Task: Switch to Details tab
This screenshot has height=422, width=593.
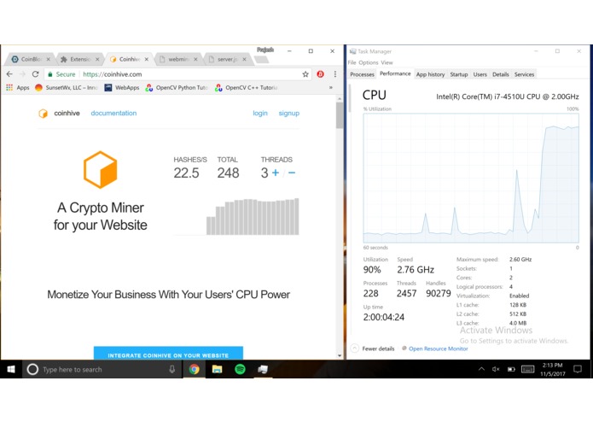Action: coord(500,74)
